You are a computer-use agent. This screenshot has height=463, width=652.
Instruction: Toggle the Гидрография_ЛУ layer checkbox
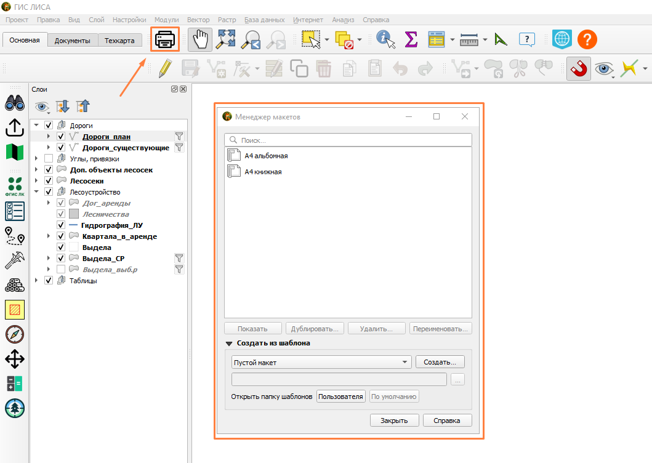tap(61, 225)
